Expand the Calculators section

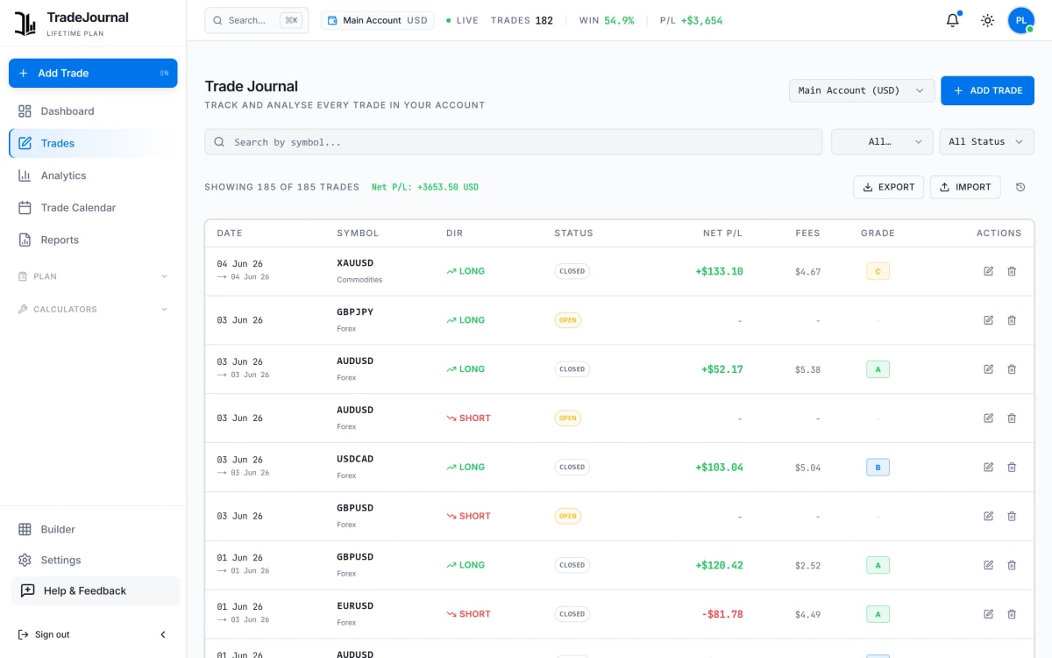point(93,309)
